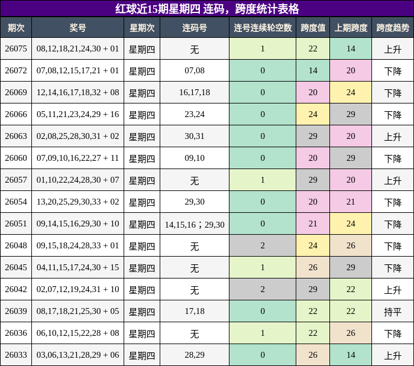414x366 pixels.
Task: Click consecutive numbers cell 16,17,18
Action: [195, 92]
